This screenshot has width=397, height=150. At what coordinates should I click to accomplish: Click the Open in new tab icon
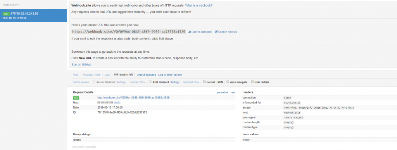pyautogui.click(x=216, y=32)
